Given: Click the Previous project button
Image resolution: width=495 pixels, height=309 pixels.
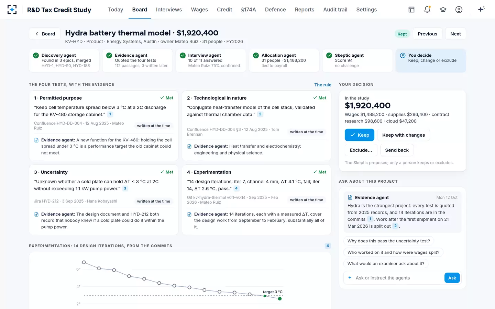Looking at the screenshot, I should [427, 34].
